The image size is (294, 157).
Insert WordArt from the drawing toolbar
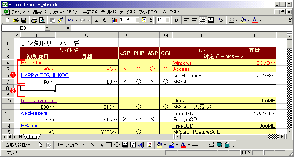click(x=141, y=145)
